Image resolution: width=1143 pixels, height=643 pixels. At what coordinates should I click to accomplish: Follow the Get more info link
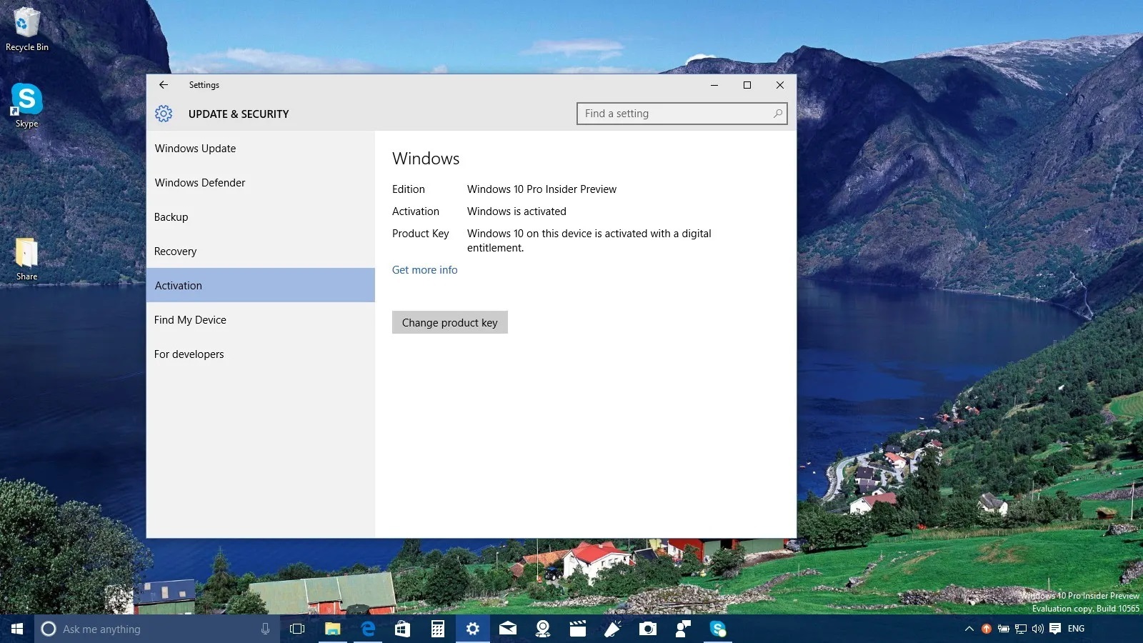[424, 270]
